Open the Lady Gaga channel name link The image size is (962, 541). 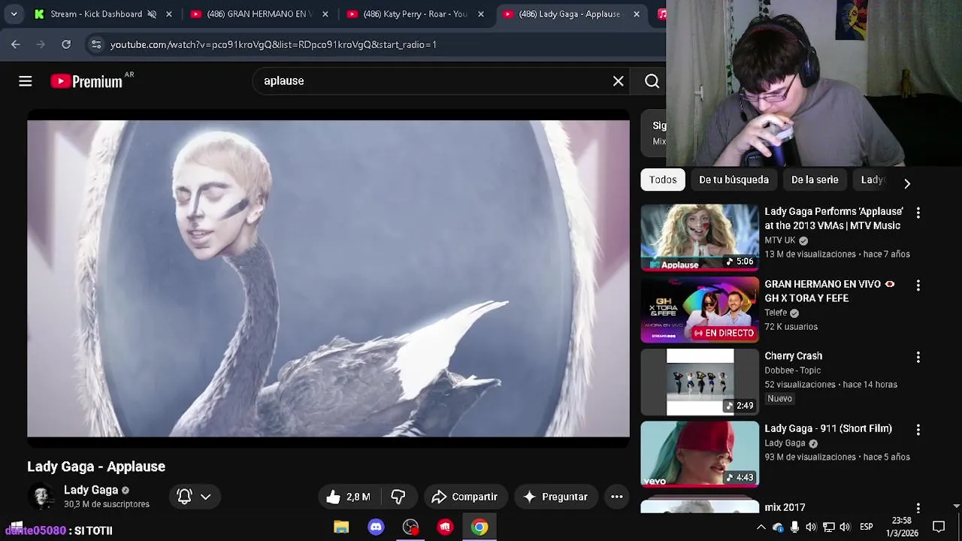point(91,490)
